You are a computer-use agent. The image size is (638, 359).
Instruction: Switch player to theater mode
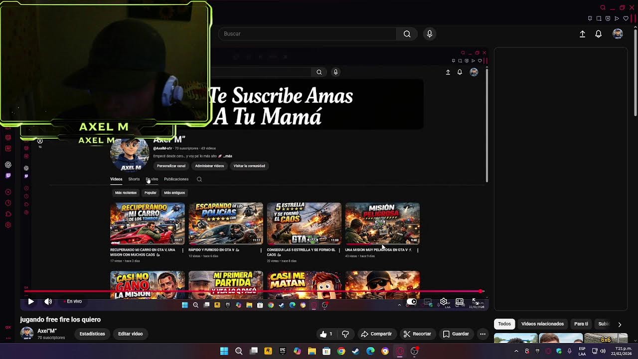[x=460, y=302]
